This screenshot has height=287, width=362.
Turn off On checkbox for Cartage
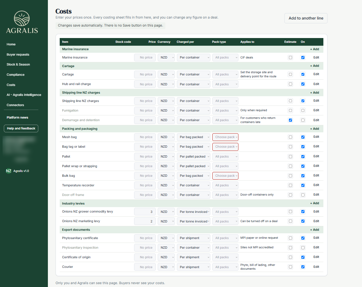click(303, 74)
